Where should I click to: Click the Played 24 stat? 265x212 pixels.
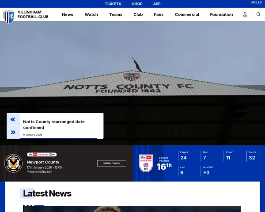[x=184, y=155]
